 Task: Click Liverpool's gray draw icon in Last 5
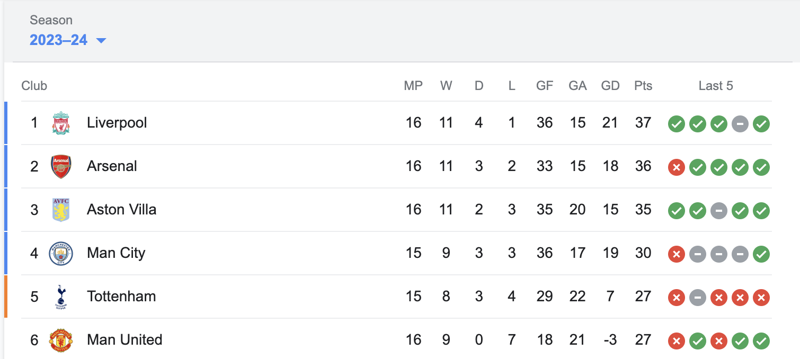click(740, 124)
